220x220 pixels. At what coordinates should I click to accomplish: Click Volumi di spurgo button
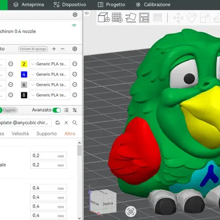click(33, 49)
